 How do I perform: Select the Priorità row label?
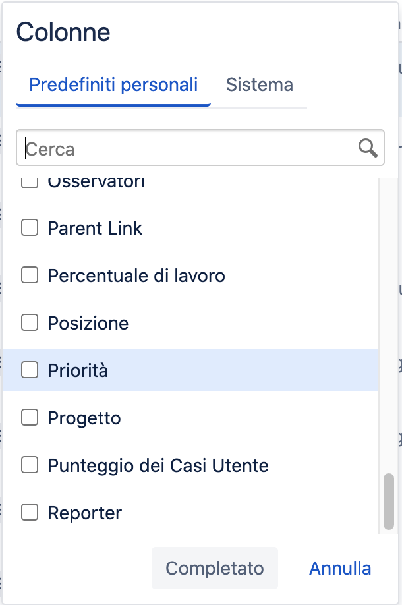pyautogui.click(x=78, y=370)
